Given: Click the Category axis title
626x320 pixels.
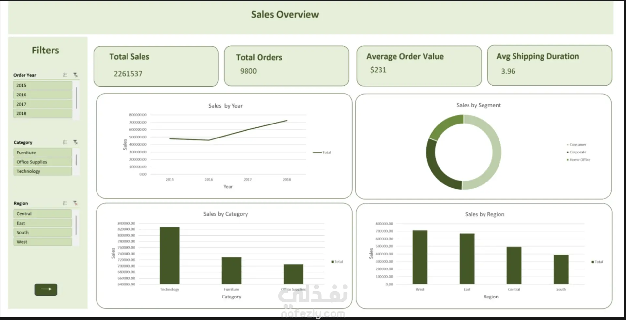Looking at the screenshot, I should tap(231, 297).
